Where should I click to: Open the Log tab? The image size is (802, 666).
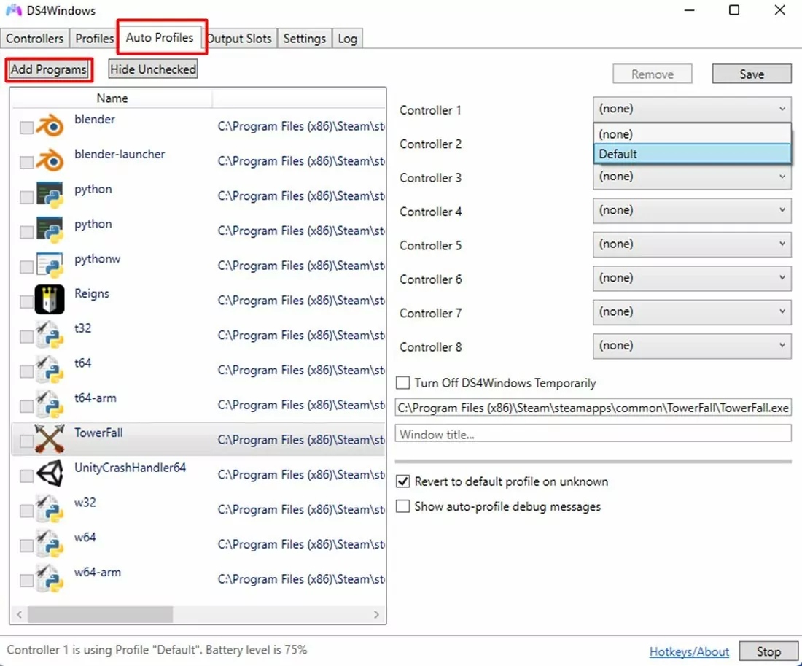point(347,38)
